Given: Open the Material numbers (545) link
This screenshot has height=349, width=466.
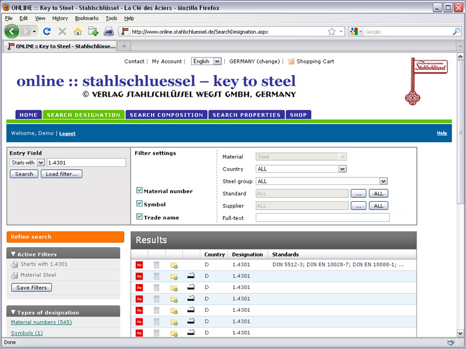Looking at the screenshot, I should 41,322.
